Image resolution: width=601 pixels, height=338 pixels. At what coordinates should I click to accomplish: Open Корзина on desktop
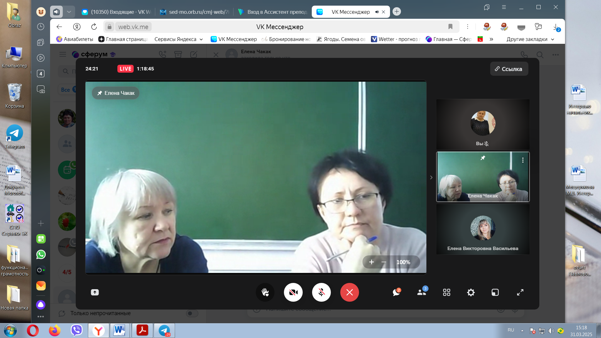click(x=14, y=95)
